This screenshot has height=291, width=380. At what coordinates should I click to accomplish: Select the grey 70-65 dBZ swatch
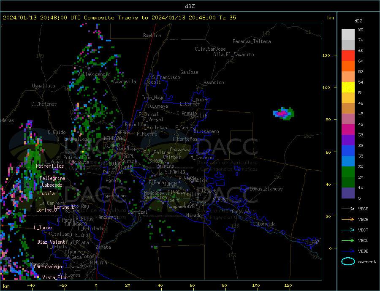point(348,45)
